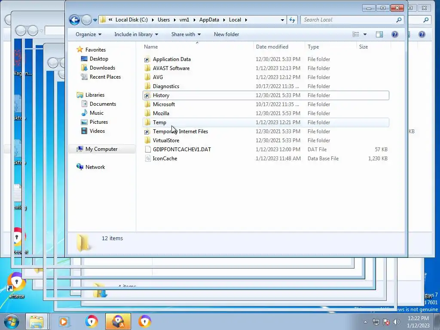
Task: Open Downloads in the navigation pane
Action: pos(102,67)
